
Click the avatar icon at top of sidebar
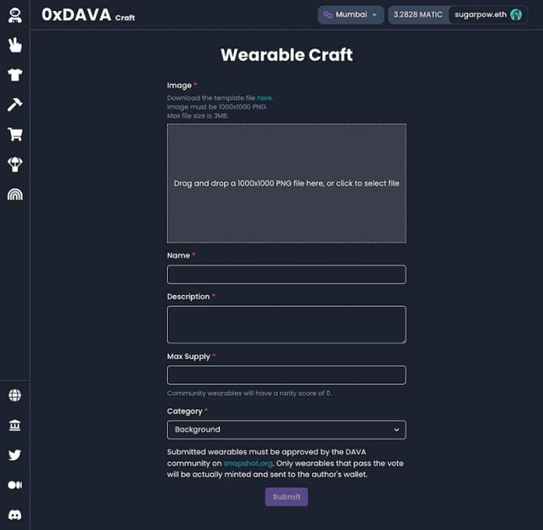coord(14,15)
